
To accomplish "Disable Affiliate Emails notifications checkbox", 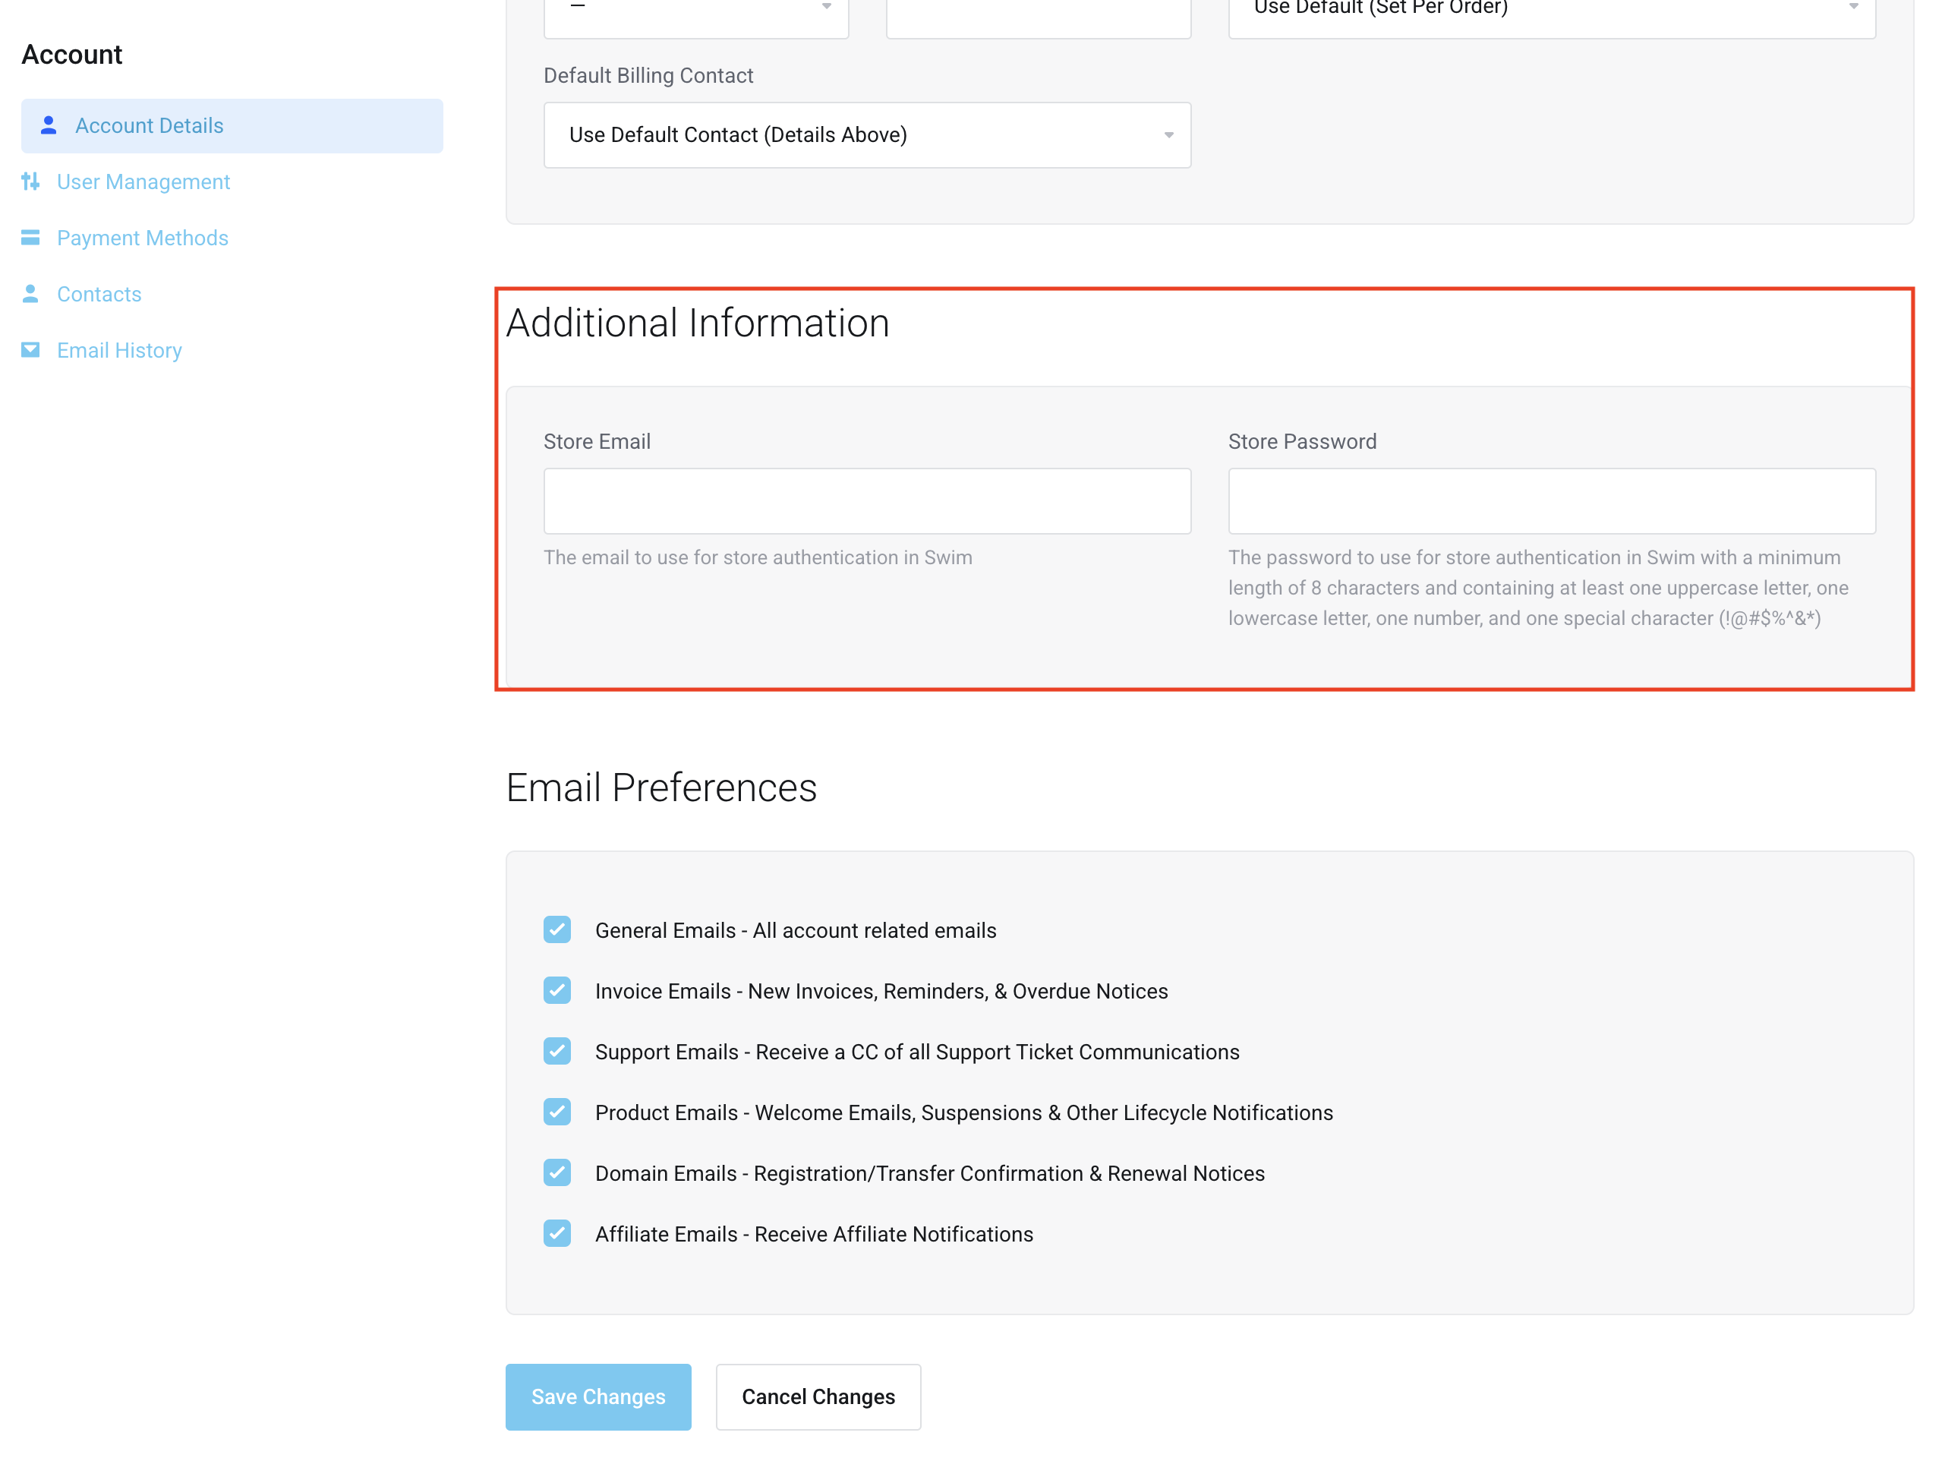I will point(556,1234).
